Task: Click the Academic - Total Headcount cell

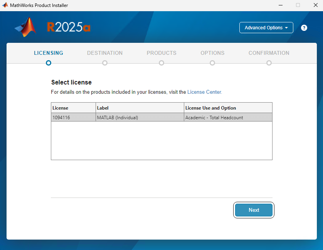Action: 228,117
